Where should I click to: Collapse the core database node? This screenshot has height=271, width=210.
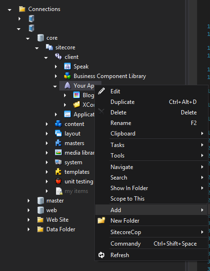pos(28,38)
